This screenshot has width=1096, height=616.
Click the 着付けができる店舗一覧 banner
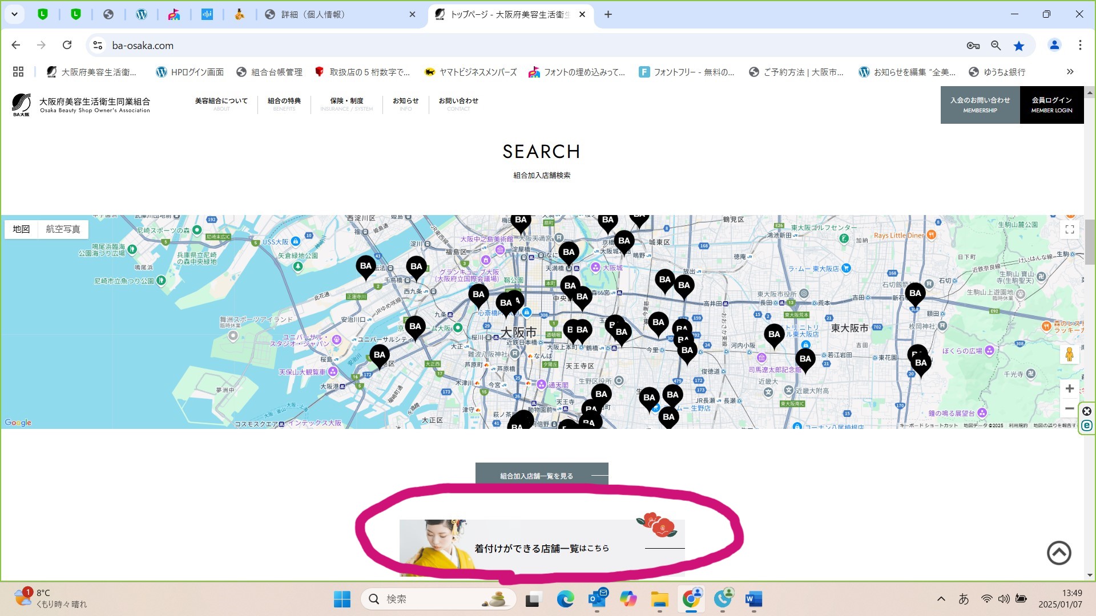tap(541, 548)
